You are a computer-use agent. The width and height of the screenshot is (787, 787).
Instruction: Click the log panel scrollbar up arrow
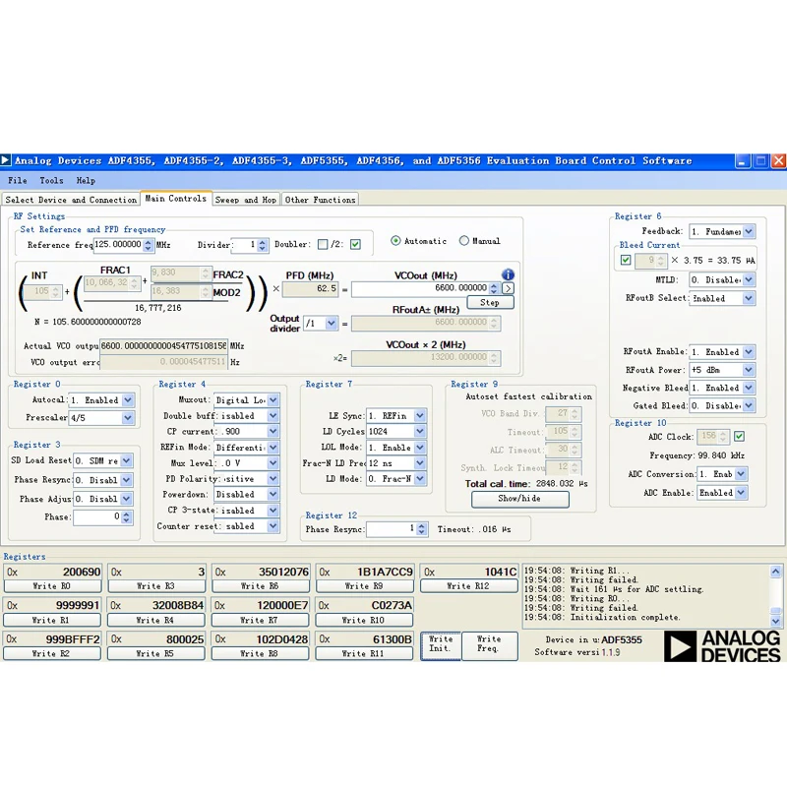coord(775,571)
